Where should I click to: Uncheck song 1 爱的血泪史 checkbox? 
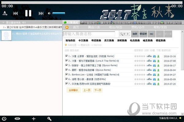[x=67, y=56]
